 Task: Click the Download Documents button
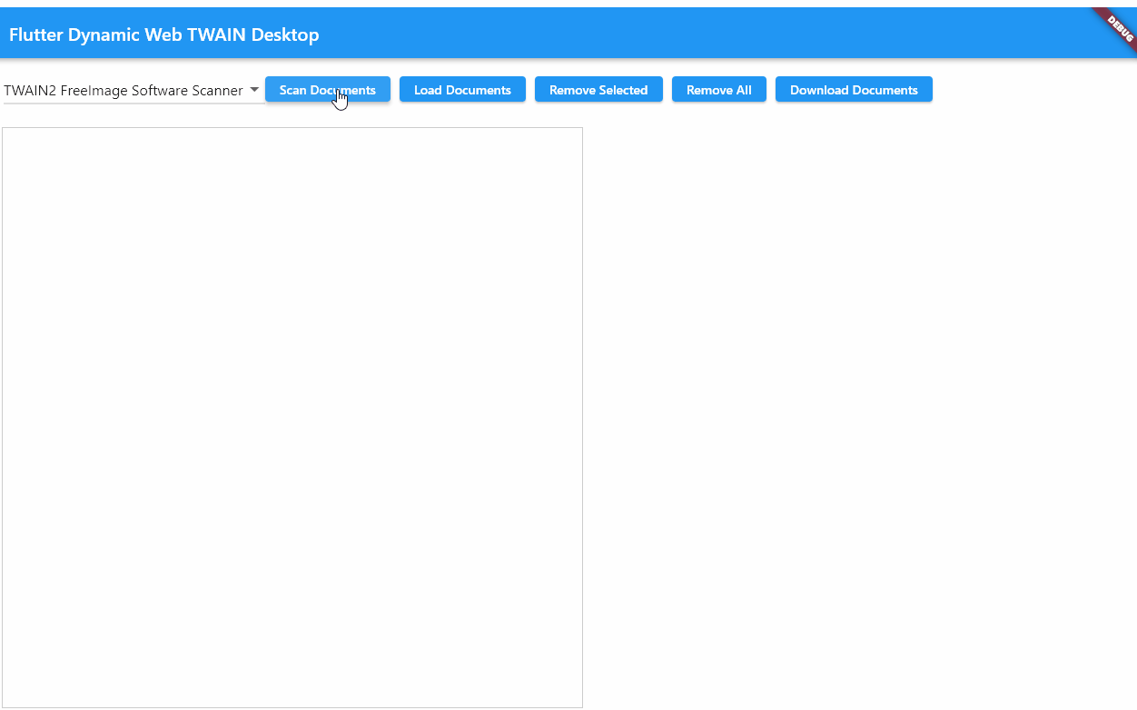point(854,90)
